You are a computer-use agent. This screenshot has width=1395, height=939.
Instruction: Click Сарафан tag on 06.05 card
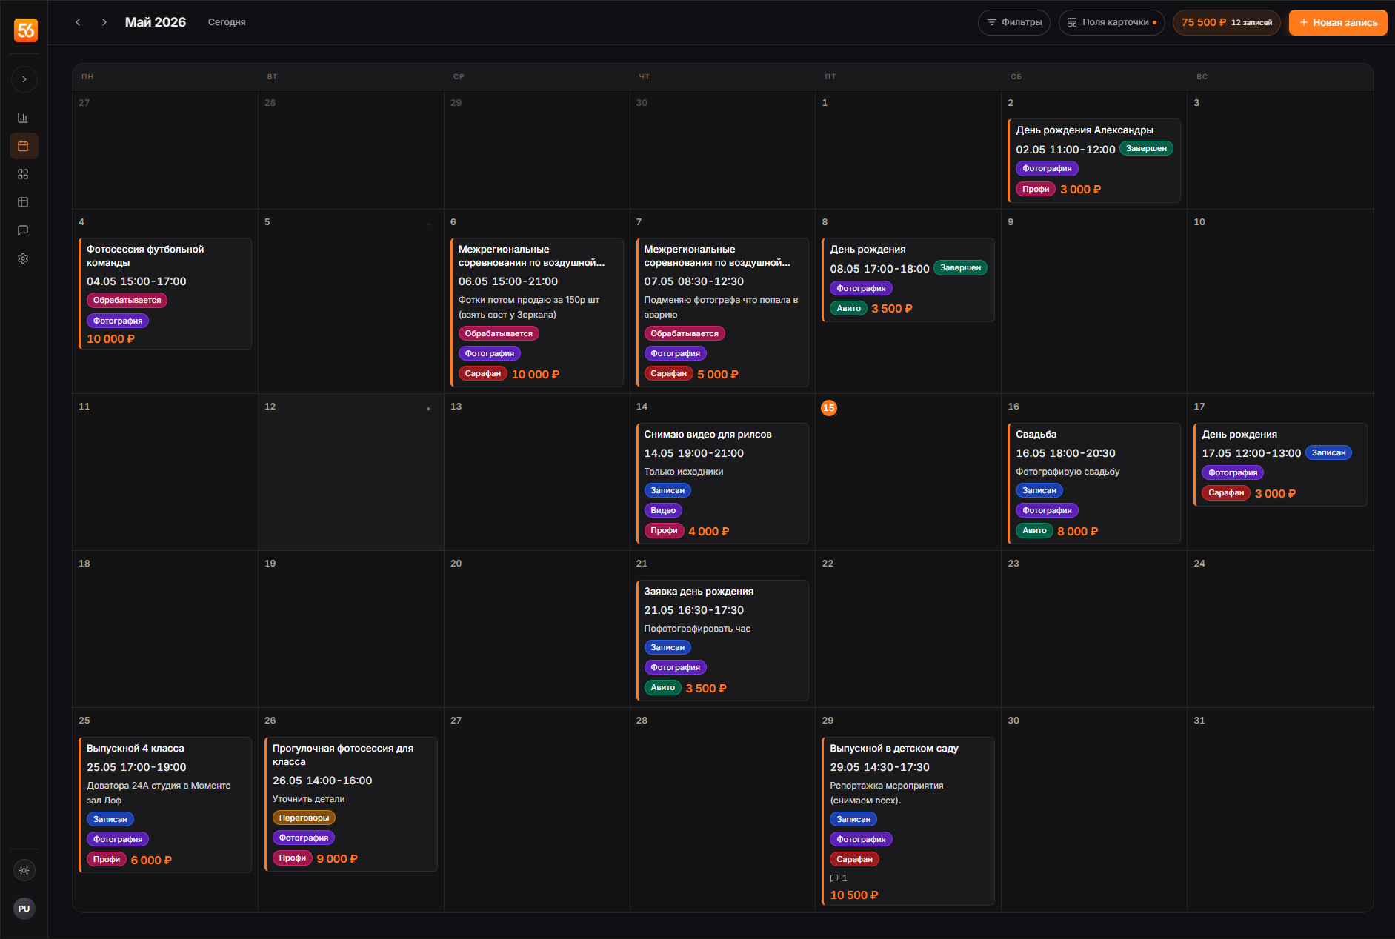pos(483,374)
